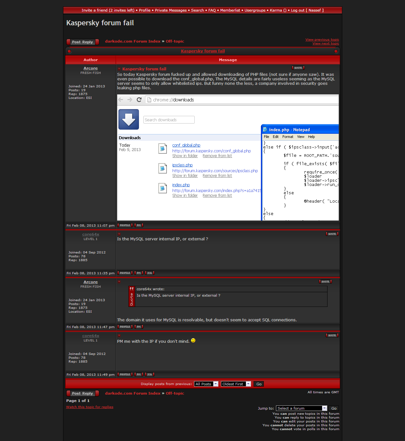Image resolution: width=405 pixels, height=441 pixels.
Task: Click the PM icon under Arcore's first post
Action: click(139, 225)
